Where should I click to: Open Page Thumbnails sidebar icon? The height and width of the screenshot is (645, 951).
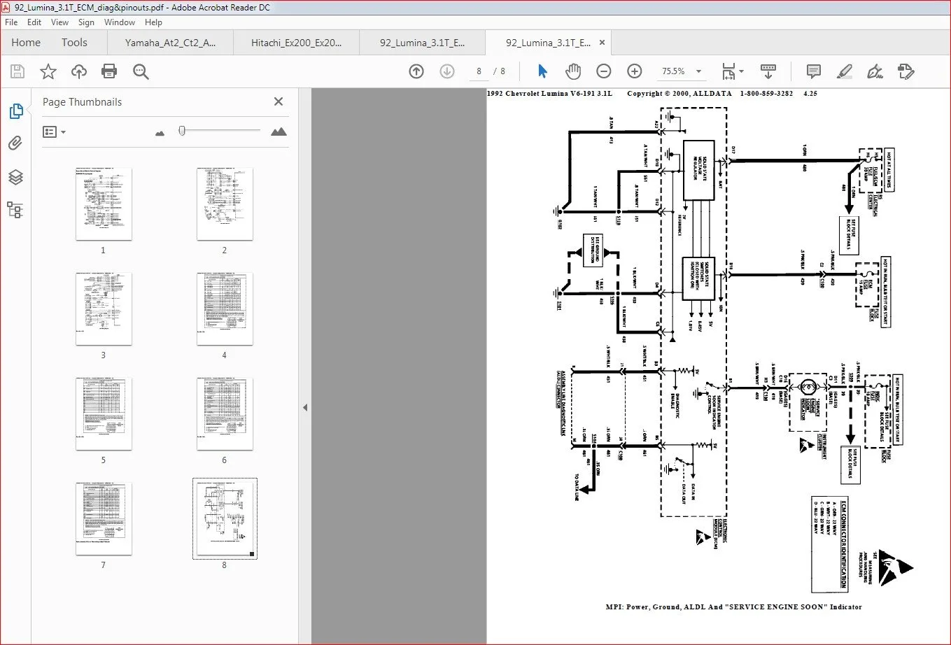coord(15,111)
